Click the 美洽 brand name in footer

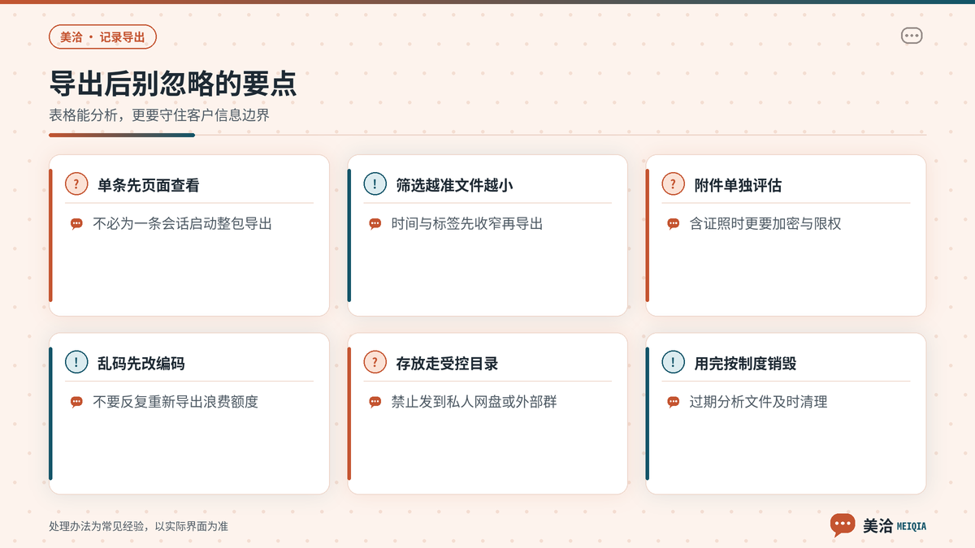pyautogui.click(x=877, y=525)
